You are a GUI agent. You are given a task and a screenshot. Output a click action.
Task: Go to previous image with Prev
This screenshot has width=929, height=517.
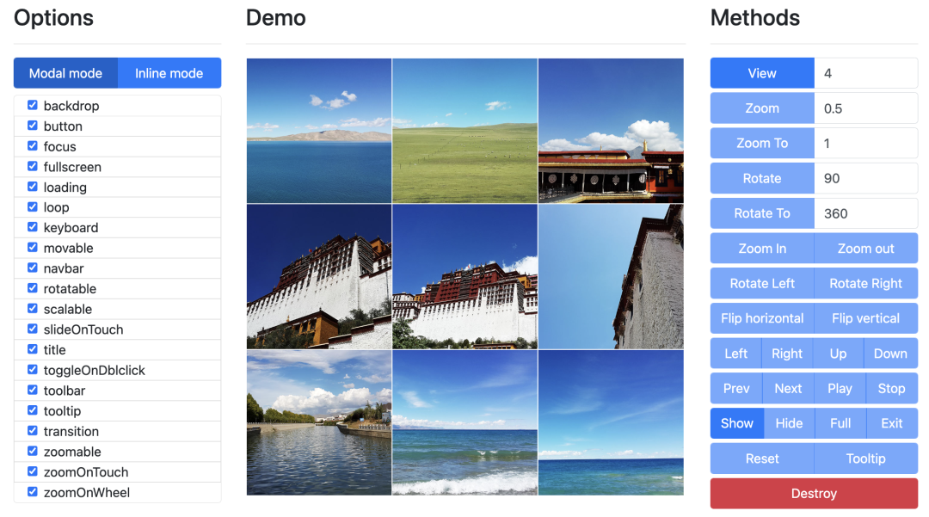pyautogui.click(x=736, y=388)
